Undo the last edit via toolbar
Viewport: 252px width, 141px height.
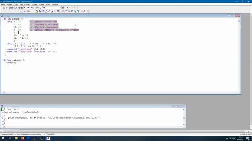click(x=25, y=8)
